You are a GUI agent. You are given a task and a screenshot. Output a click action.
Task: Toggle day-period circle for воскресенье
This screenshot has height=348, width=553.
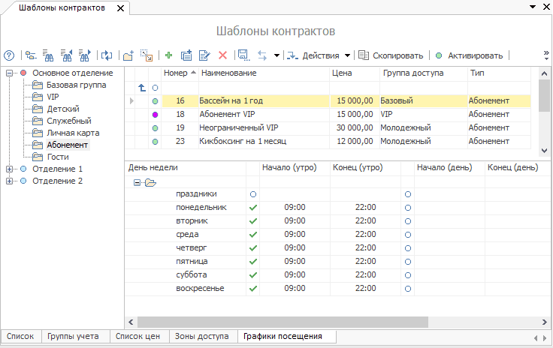408,289
